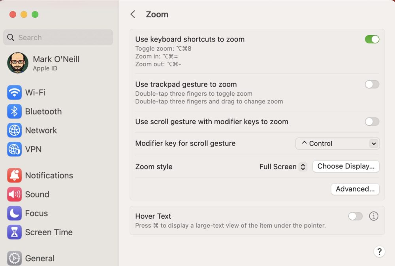
Task: Click the Sound speaker icon
Action: coord(14,194)
